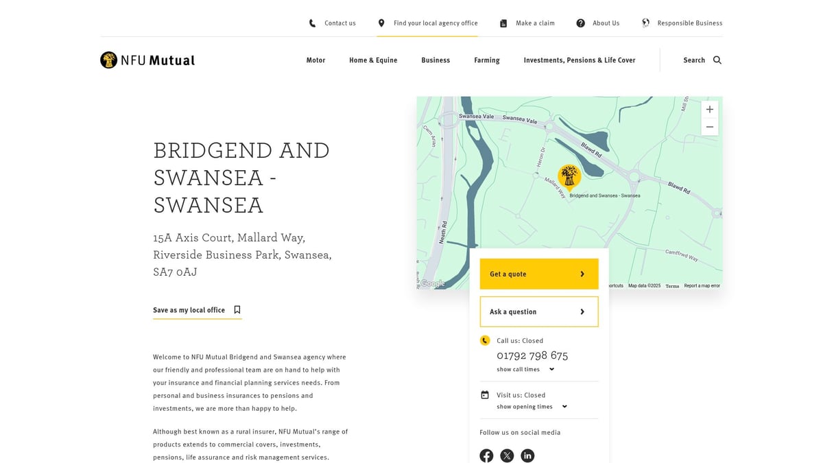Expand show opening times
The width and height of the screenshot is (823, 463).
click(529, 406)
